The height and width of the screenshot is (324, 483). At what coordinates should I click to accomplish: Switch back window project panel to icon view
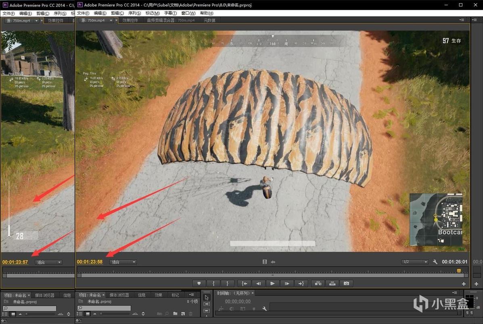13,314
